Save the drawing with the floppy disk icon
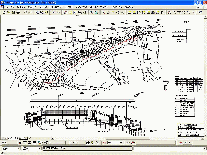 pyautogui.click(x=13, y=12)
